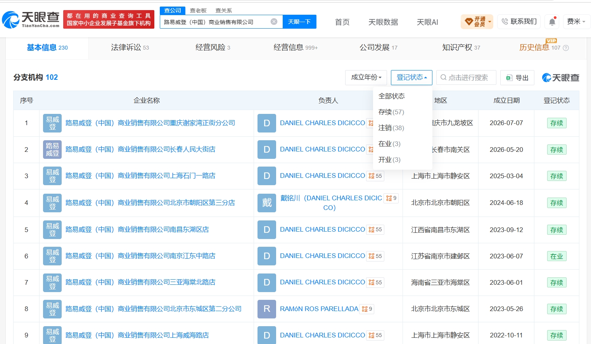Open the 重庆谢家湾正街分公司 branch link
Screen dimensions: 591x344
[150, 123]
